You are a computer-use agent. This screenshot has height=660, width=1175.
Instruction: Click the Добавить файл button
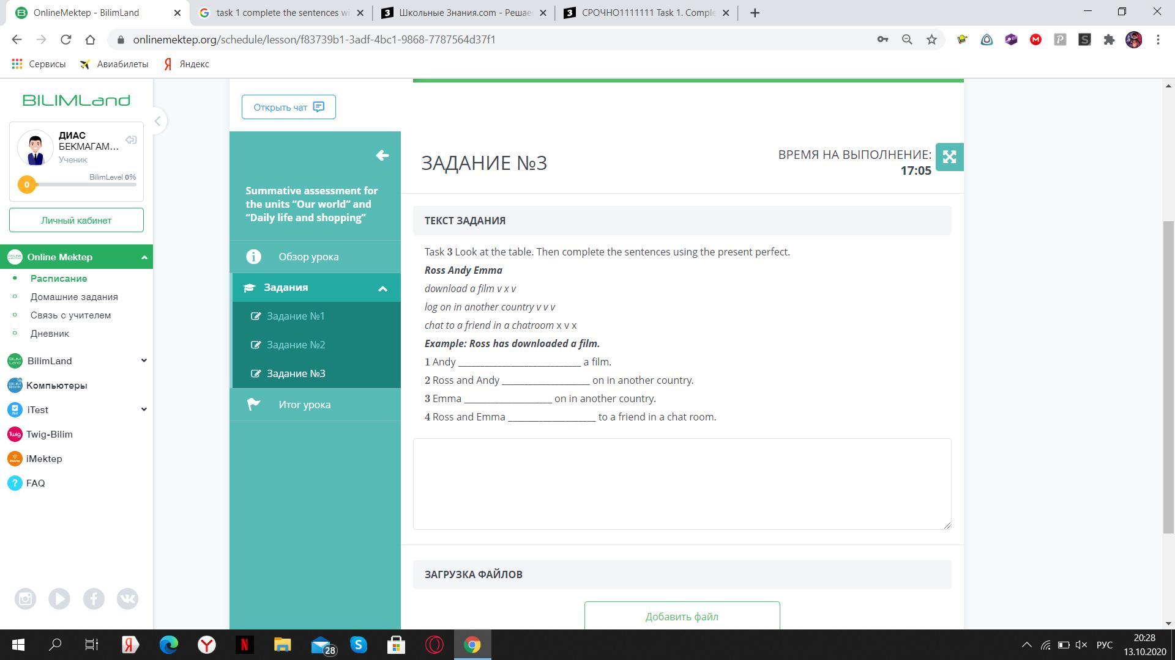pyautogui.click(x=682, y=616)
